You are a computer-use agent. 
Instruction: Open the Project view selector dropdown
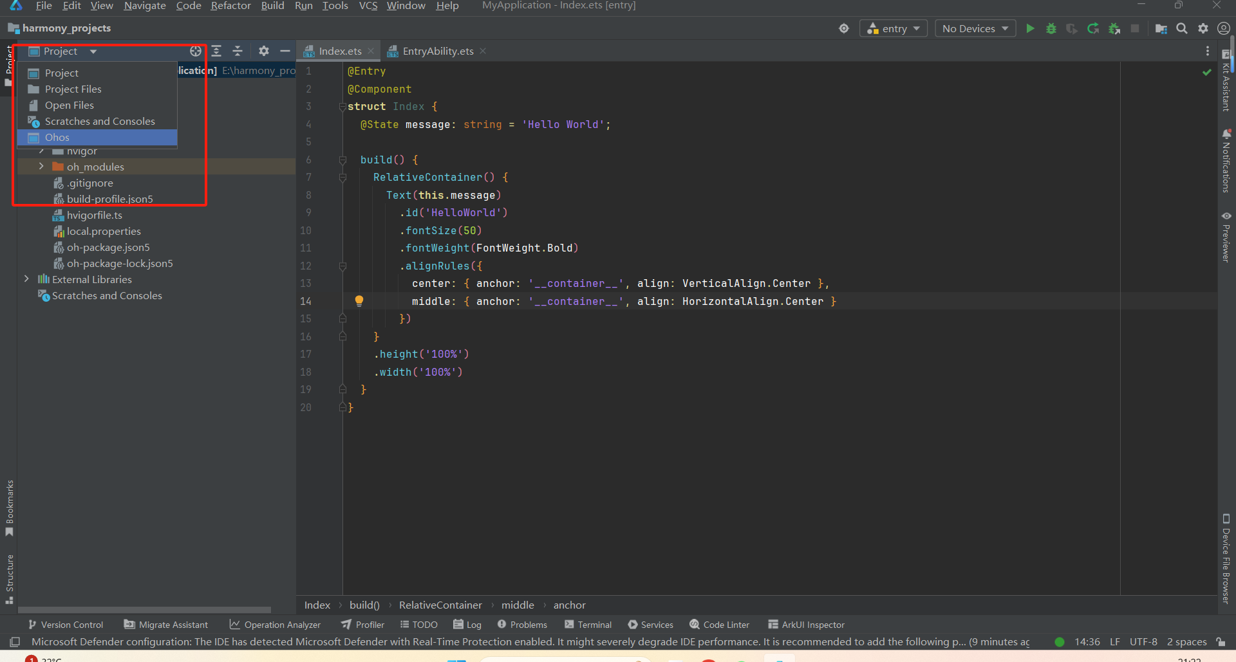click(x=62, y=51)
